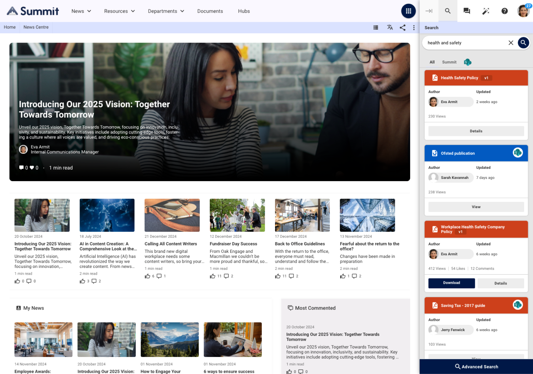This screenshot has height=374, width=533.
Task: Open Advanced Search
Action: point(476,366)
